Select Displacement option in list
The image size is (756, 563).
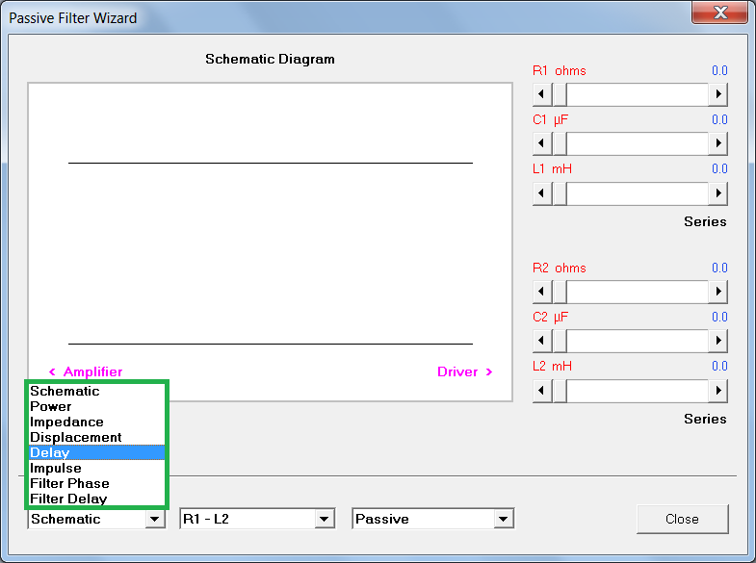(96, 437)
